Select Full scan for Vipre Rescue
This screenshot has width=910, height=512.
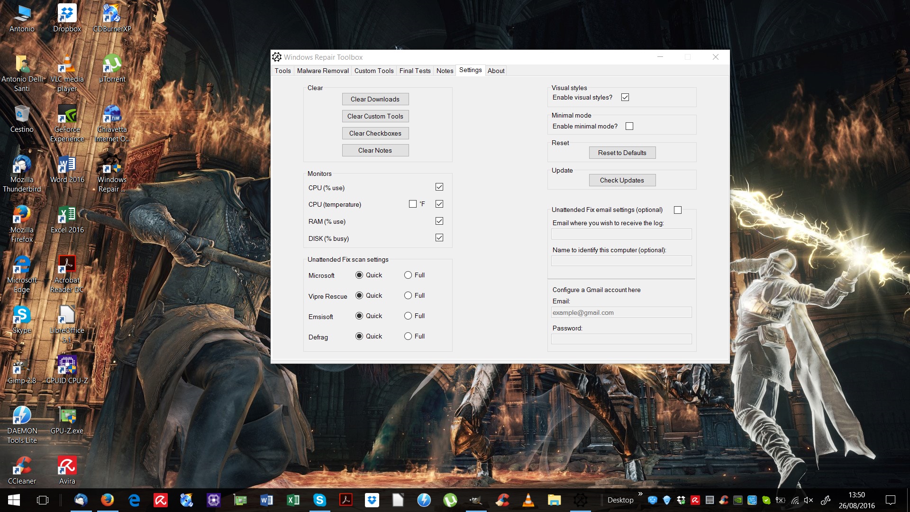click(408, 295)
